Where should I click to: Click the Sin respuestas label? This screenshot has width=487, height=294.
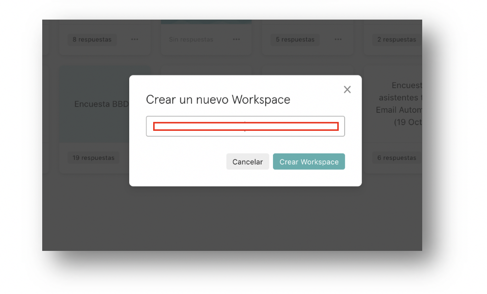[191, 40]
